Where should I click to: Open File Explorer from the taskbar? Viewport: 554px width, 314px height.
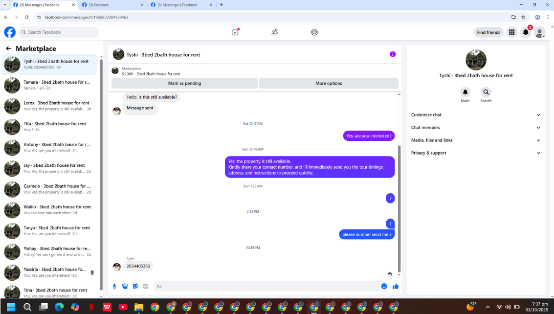(139, 307)
